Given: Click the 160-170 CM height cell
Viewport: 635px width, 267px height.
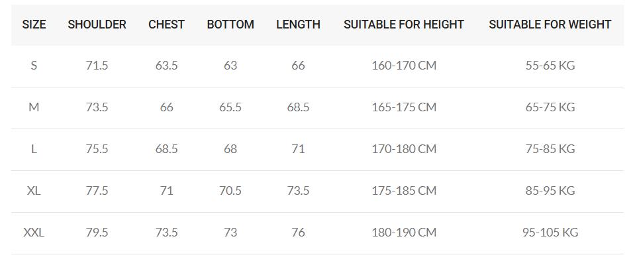Looking at the screenshot, I should 404,66.
